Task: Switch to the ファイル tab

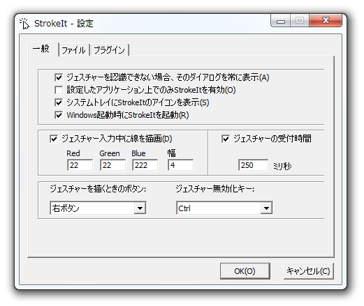Action: [x=74, y=50]
